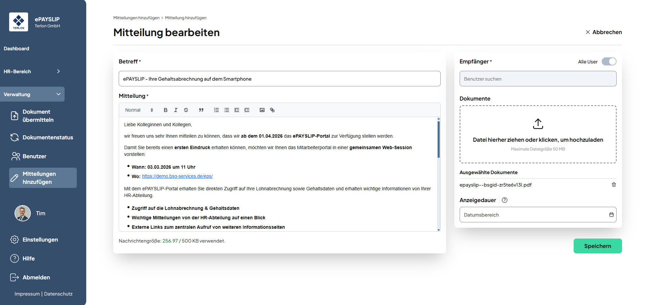
Task: Open the Normal text style dropdown
Action: [x=139, y=110]
